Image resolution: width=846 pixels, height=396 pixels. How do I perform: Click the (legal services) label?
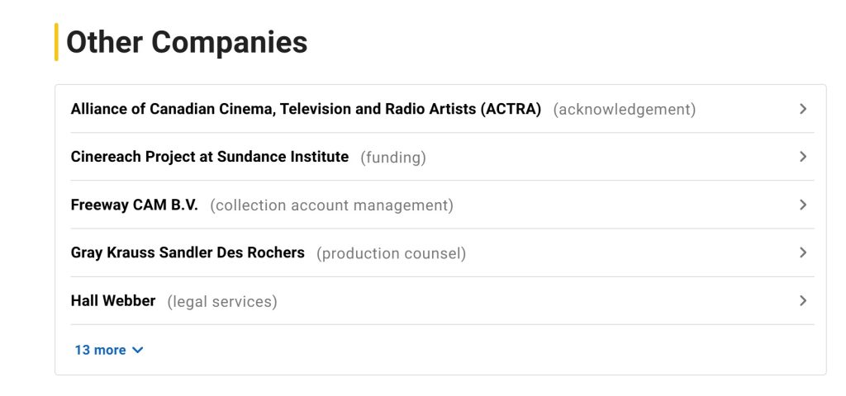point(222,301)
